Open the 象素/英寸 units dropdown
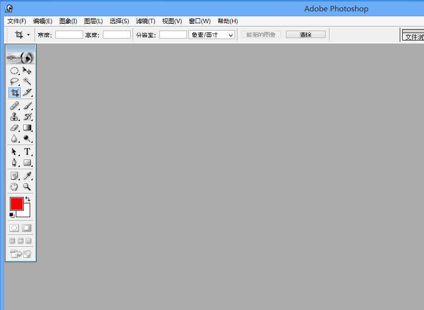 [211, 35]
